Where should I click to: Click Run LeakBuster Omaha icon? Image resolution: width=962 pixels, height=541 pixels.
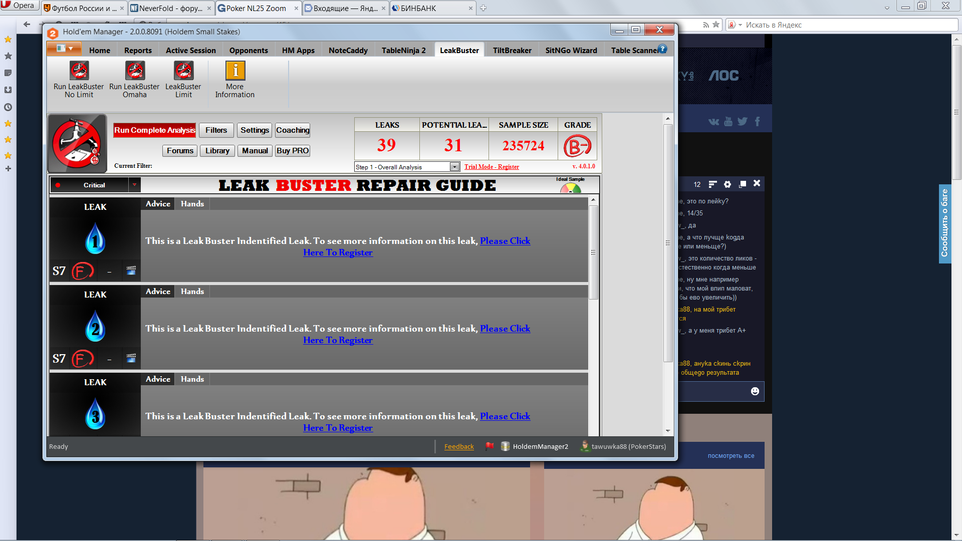coord(135,71)
